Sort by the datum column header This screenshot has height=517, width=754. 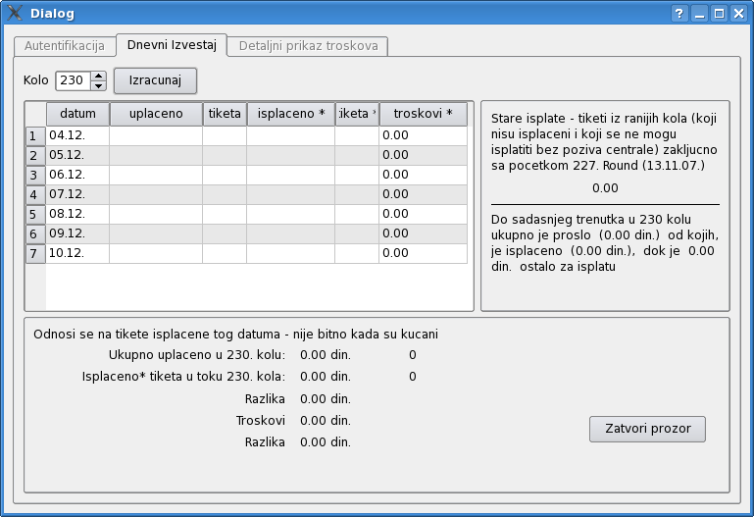click(77, 114)
